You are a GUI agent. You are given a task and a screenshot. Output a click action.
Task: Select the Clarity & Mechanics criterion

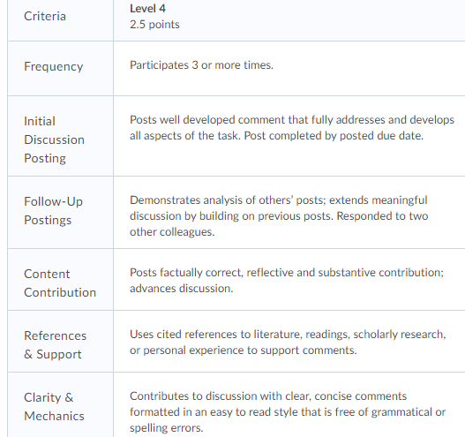(54, 407)
